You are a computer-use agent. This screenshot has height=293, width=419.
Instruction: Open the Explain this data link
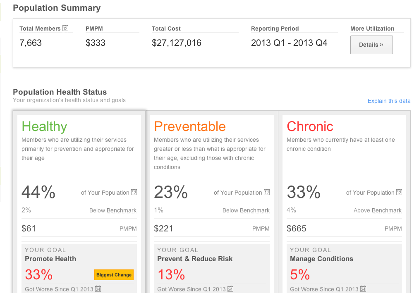click(x=389, y=101)
